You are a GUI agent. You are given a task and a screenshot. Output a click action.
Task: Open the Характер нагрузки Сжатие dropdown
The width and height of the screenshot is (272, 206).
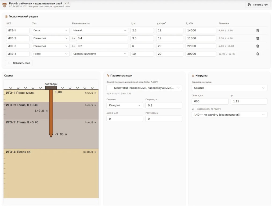point(229,88)
